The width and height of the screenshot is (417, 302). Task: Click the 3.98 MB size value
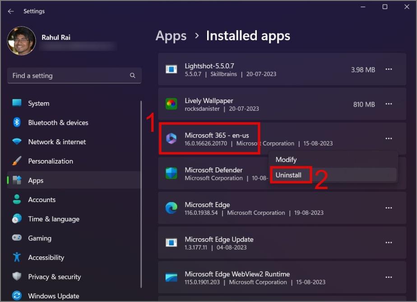point(363,70)
